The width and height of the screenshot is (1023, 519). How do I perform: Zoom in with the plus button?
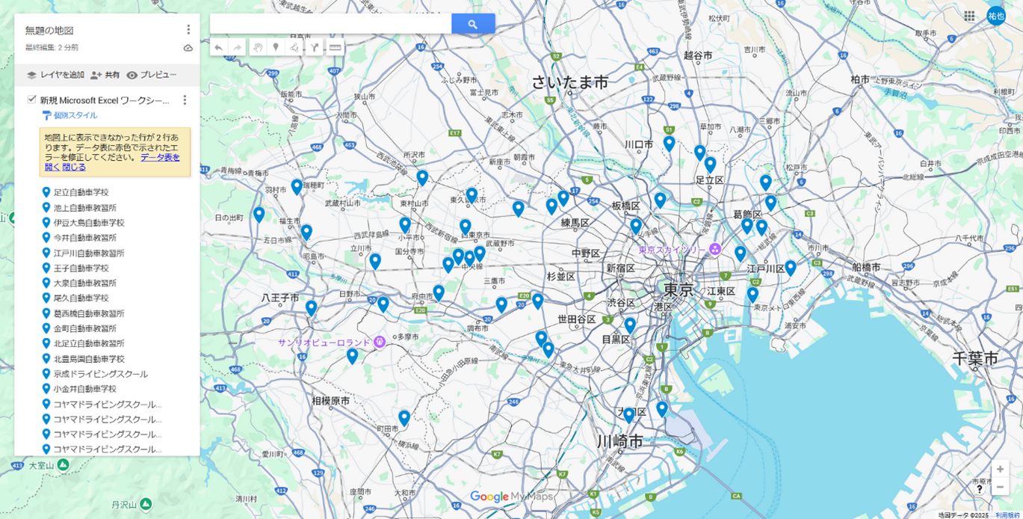point(1000,469)
